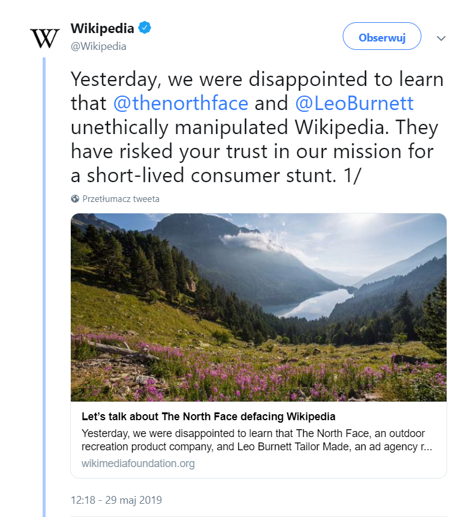The height and width of the screenshot is (517, 473).
Task: Click the timestamp 12:18 - 29 maj 2019
Action: tap(116, 500)
